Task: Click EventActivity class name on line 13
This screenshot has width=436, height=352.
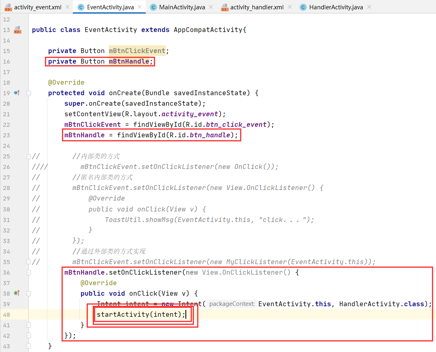Action: [111, 30]
